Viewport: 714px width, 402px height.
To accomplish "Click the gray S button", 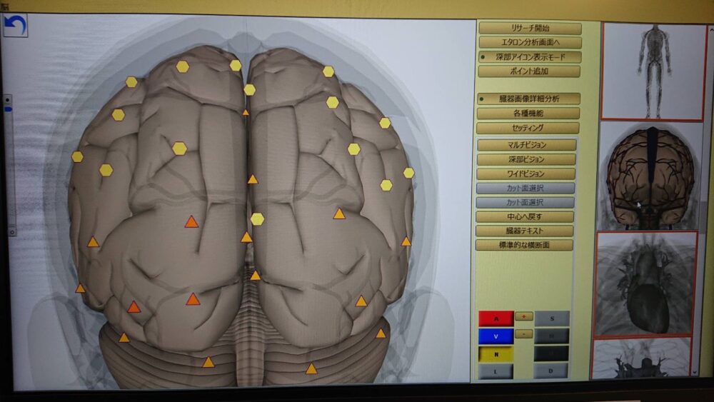I will [x=551, y=318].
